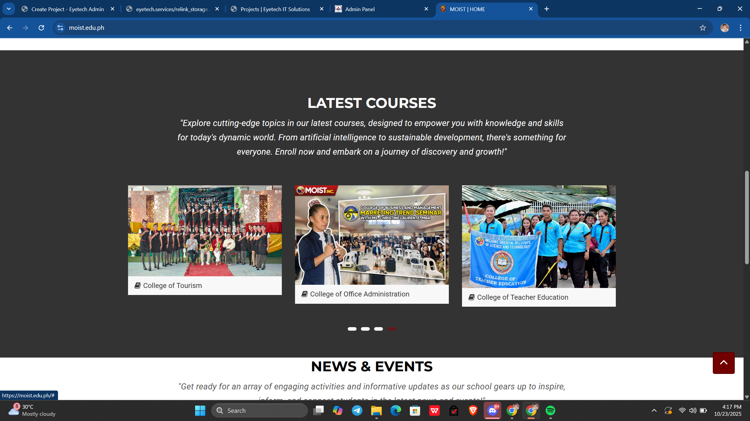Expand the tab search dropdown arrow
Viewport: 750px width, 421px height.
(9, 9)
